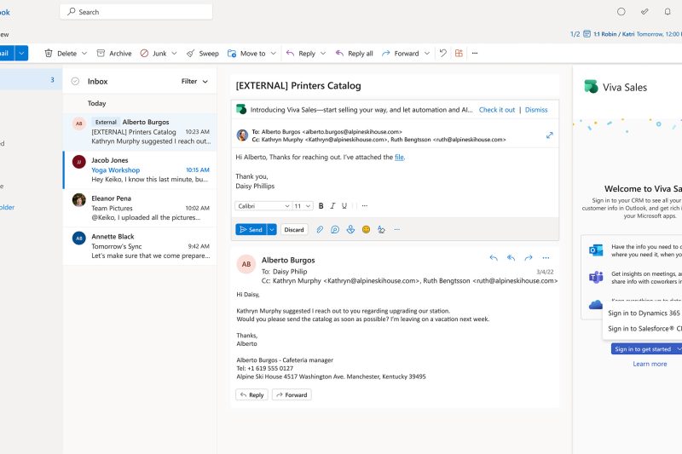Open the checkmark icon next to the bell
This screenshot has height=454, width=682.
point(644,12)
